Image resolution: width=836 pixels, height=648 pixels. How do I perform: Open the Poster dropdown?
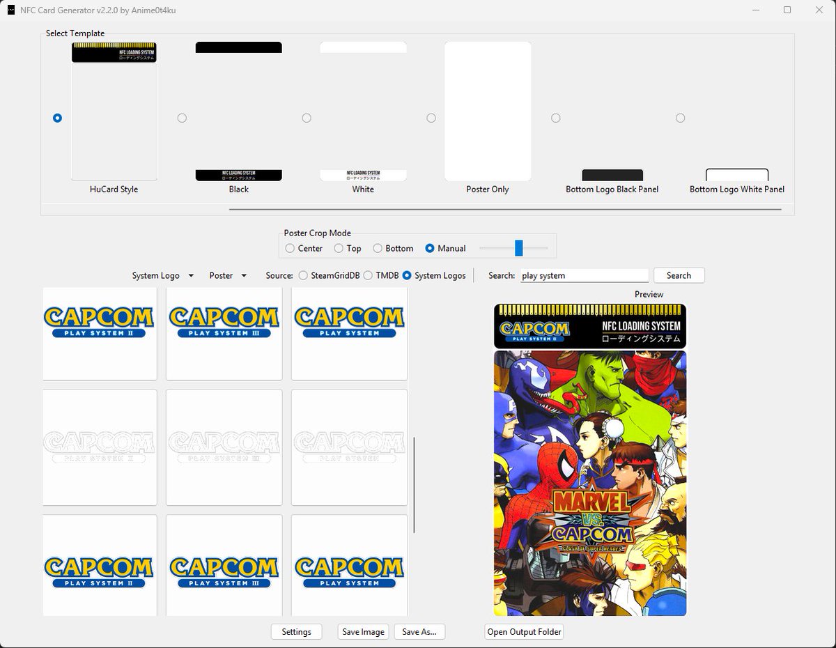click(x=228, y=275)
